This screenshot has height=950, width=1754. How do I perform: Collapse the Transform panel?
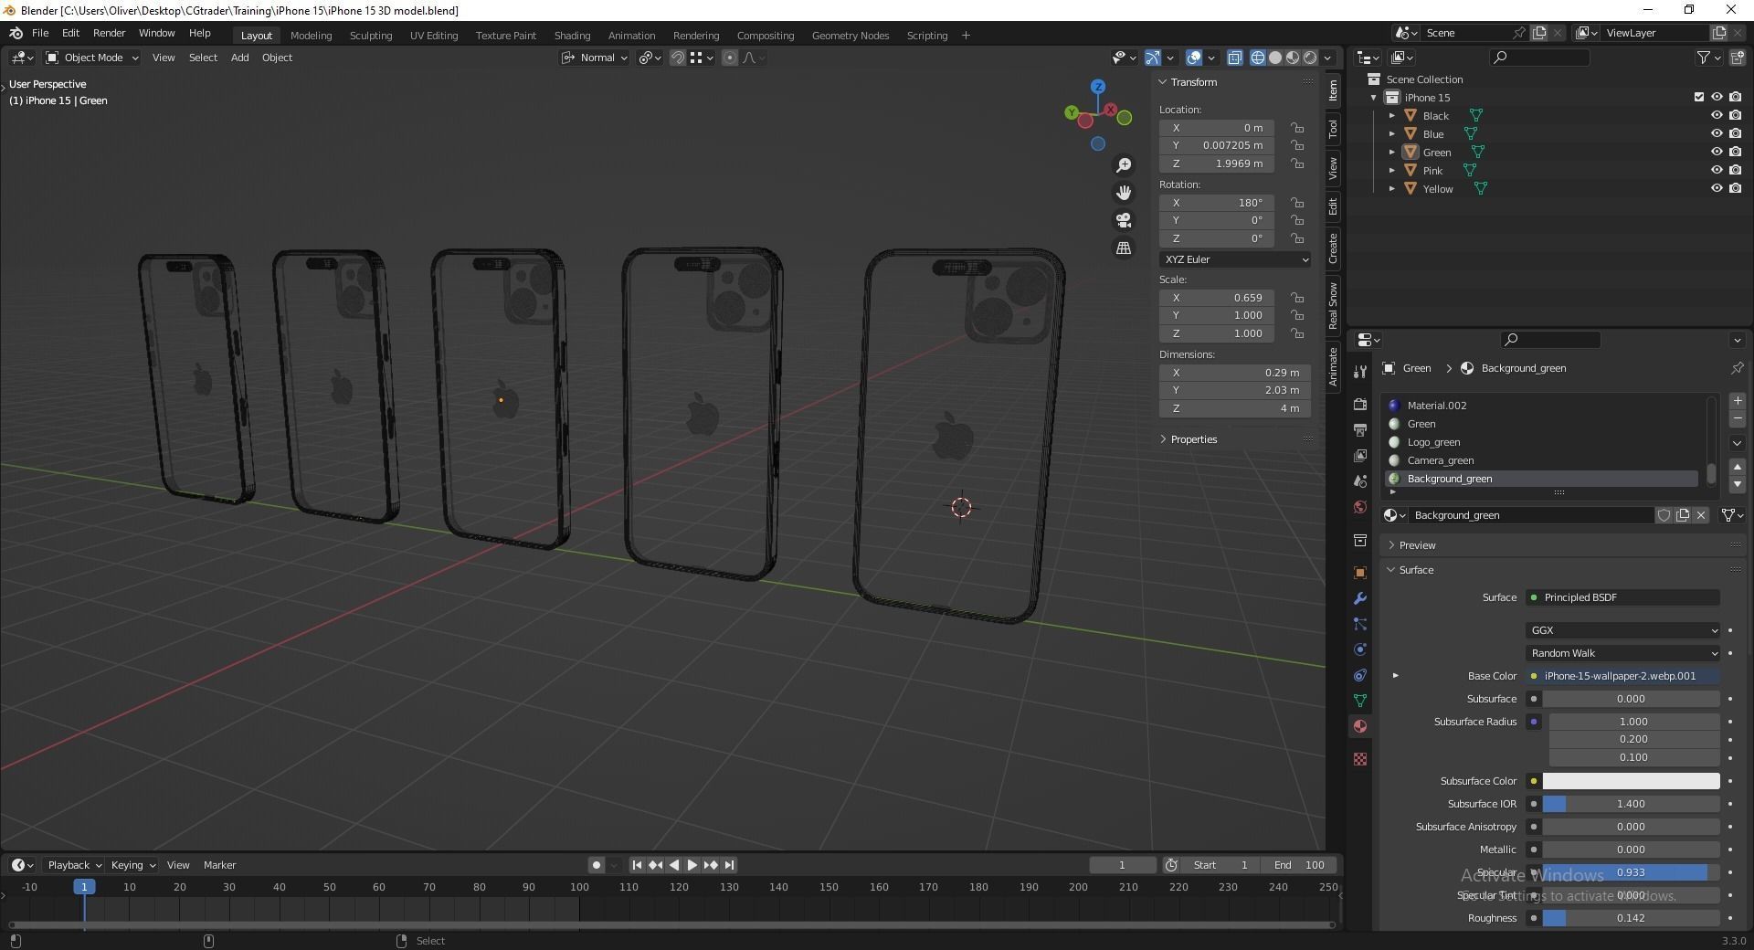[1192, 82]
